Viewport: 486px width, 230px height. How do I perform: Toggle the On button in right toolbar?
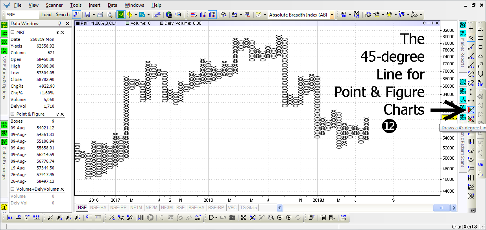tap(480, 164)
